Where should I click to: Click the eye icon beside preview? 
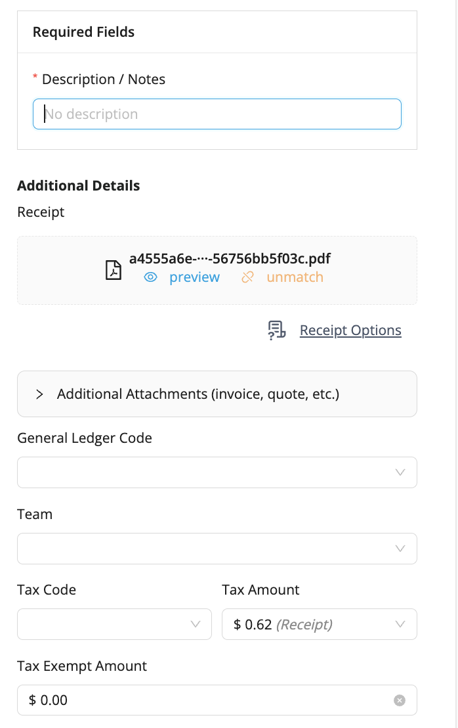pyautogui.click(x=151, y=277)
